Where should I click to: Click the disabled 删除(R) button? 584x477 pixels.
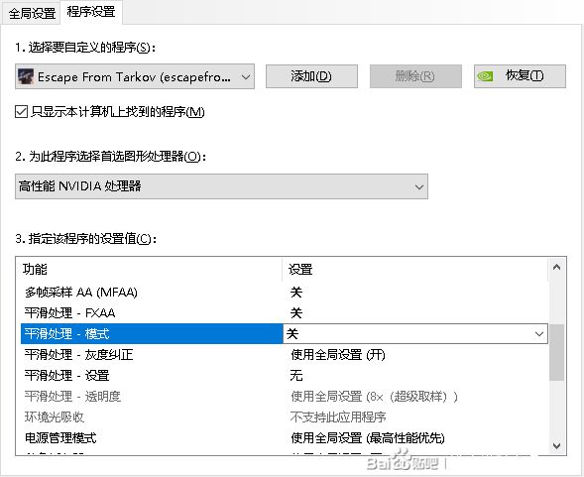pos(415,76)
